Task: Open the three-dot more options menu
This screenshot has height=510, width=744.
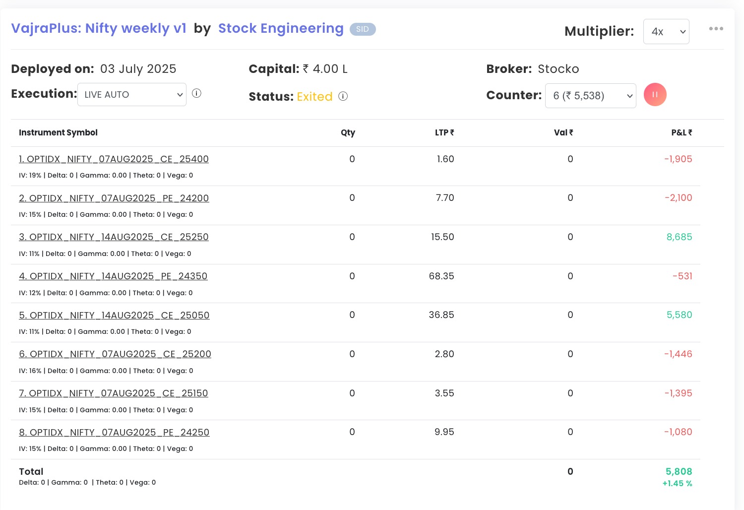Action: (716, 29)
